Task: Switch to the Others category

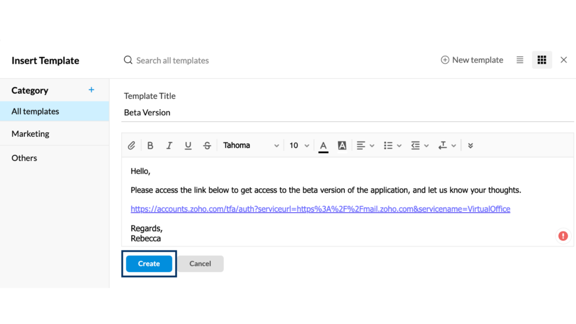Action: 24,158
